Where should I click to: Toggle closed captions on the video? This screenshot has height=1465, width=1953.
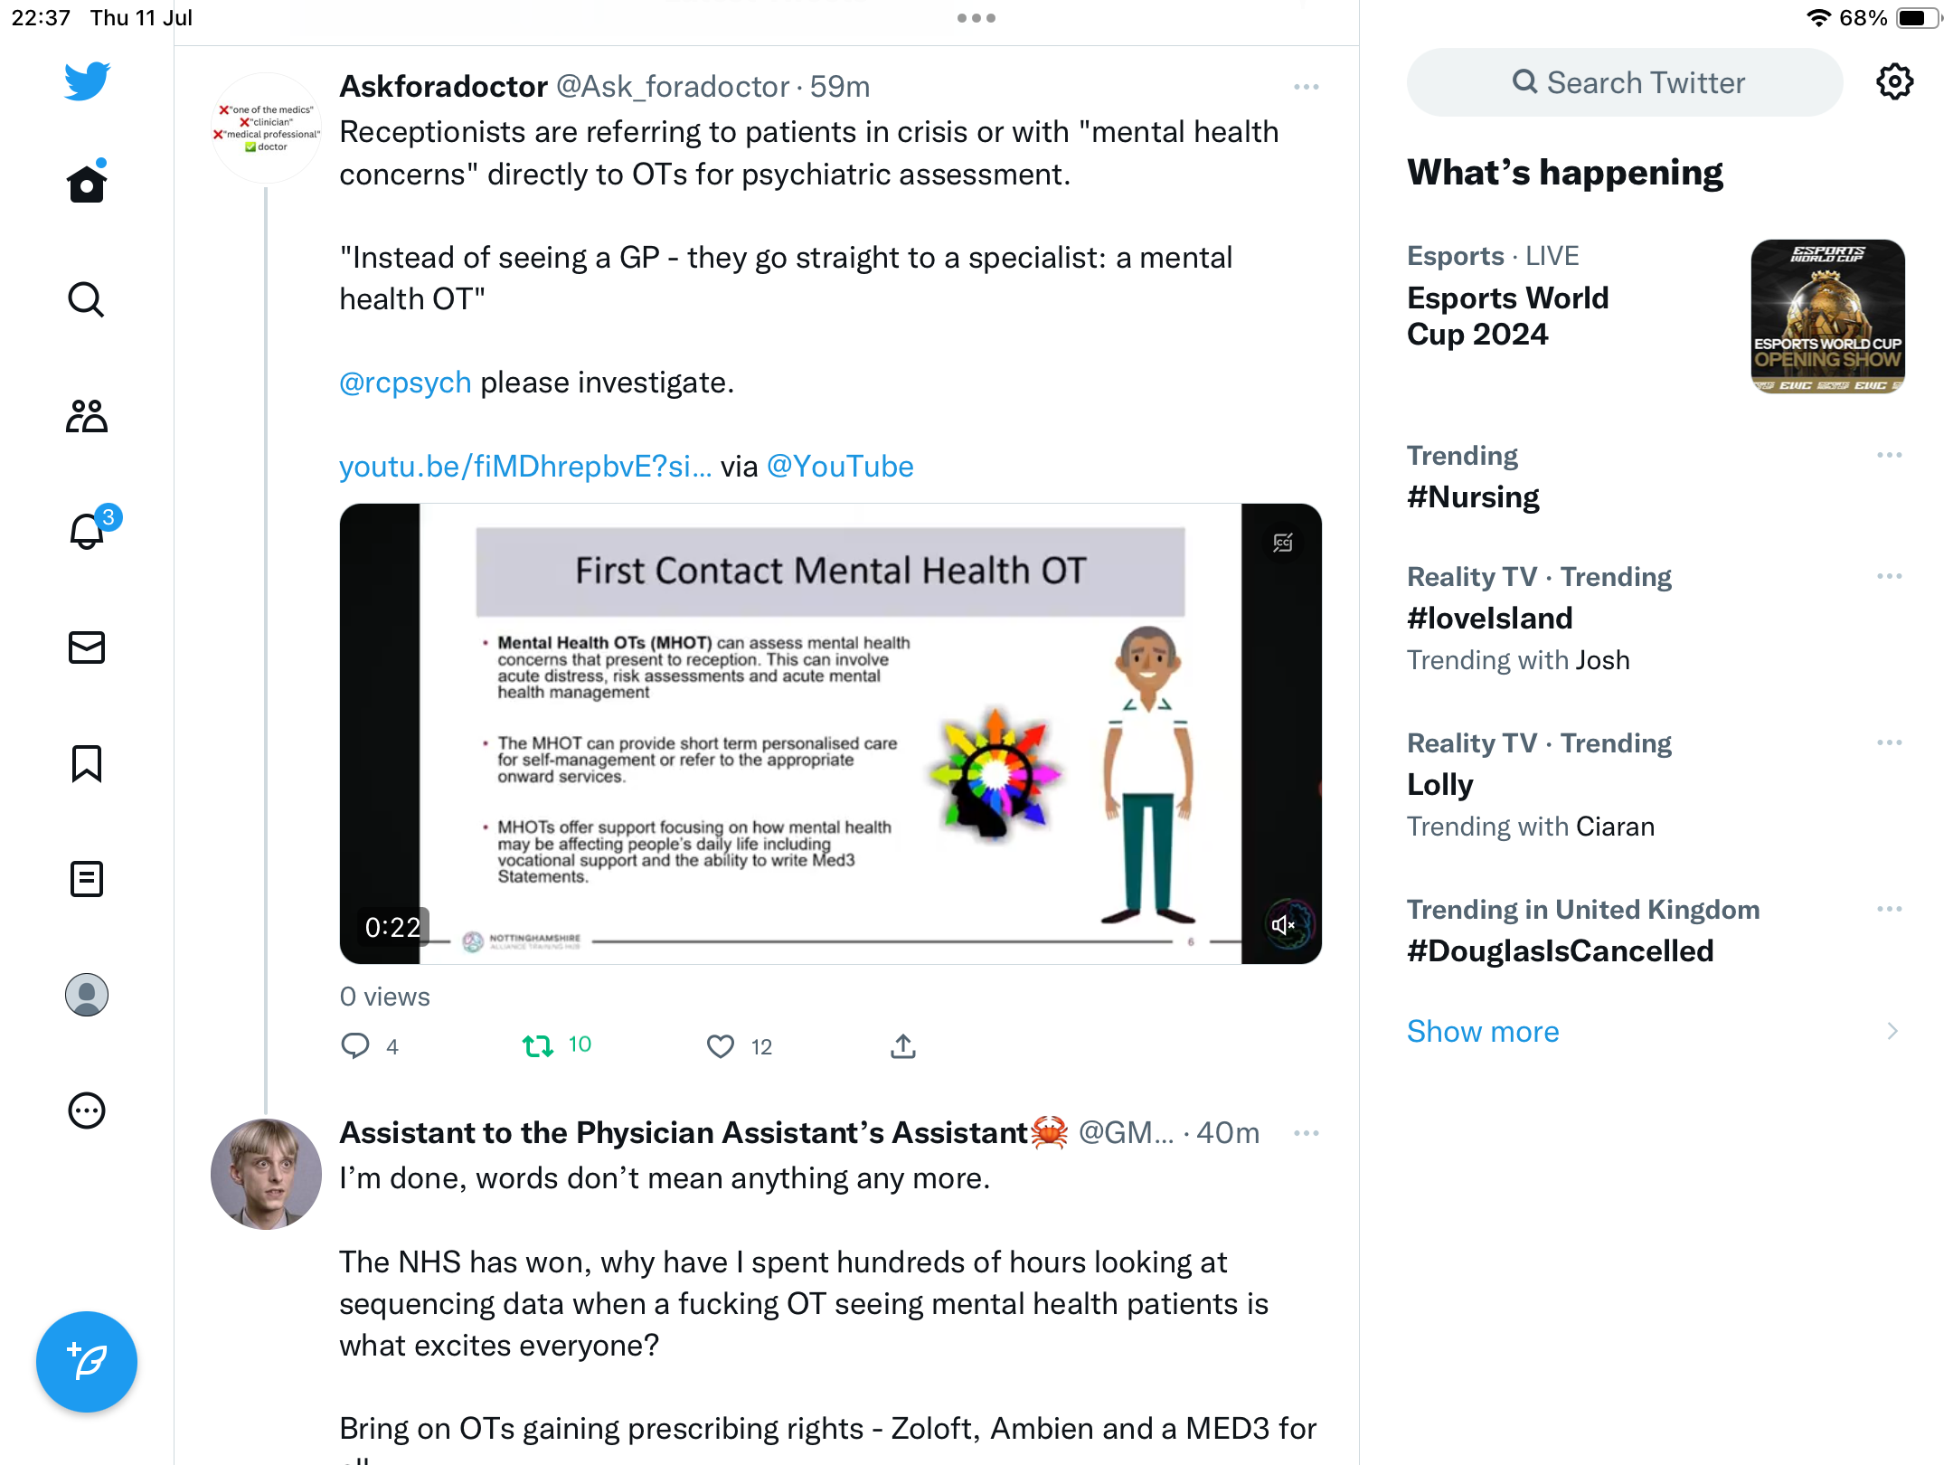point(1283,543)
